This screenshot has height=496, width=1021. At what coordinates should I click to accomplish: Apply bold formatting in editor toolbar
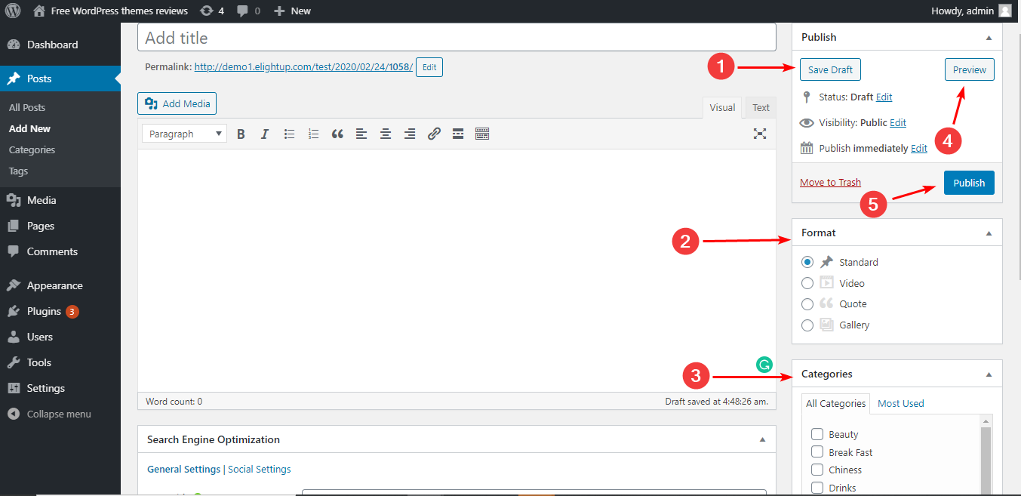pos(241,134)
